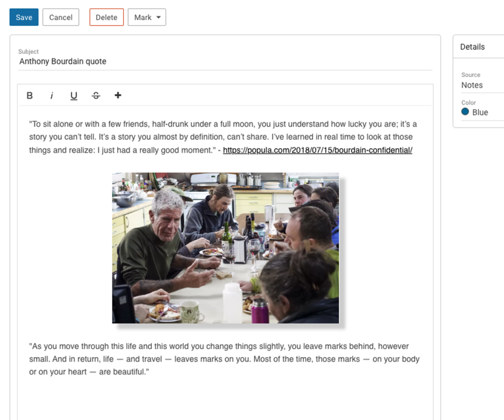This screenshot has height=420, width=504.
Task: Apply strikethrough formatting
Action: [95, 95]
